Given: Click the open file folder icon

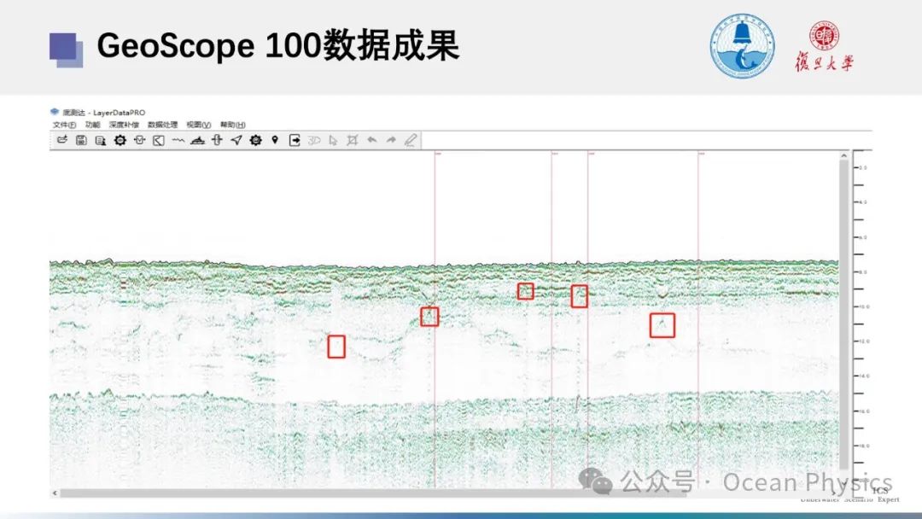Looking at the screenshot, I should pos(61,141).
